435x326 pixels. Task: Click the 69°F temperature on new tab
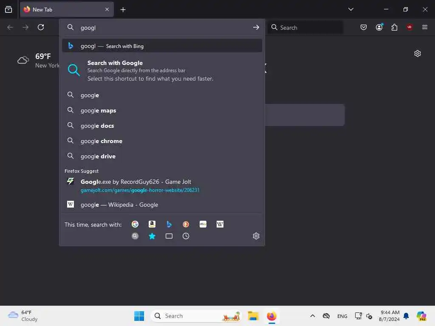[x=43, y=56]
